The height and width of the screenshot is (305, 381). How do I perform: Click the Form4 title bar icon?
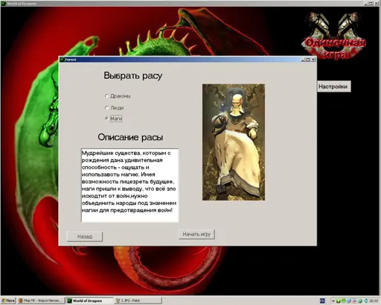pyautogui.click(x=63, y=60)
